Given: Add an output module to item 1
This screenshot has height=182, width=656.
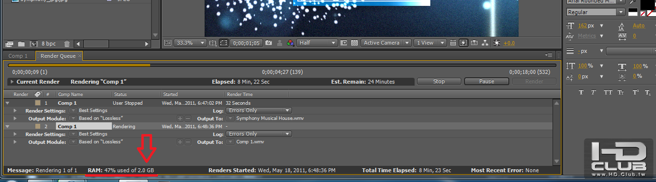Looking at the screenshot, I should [180, 118].
